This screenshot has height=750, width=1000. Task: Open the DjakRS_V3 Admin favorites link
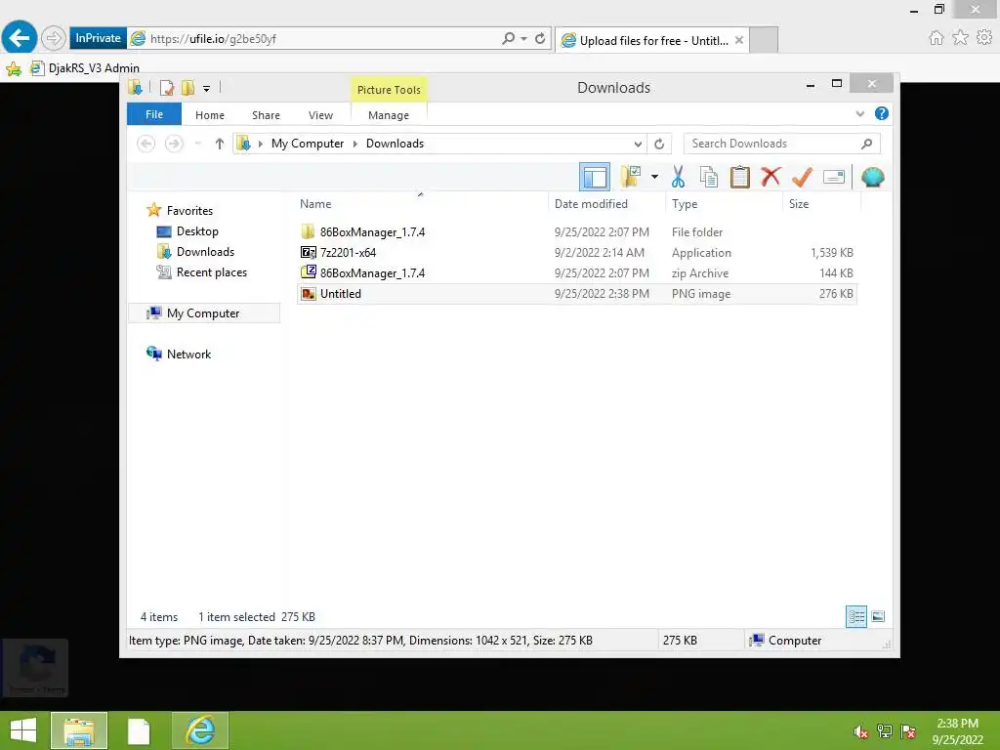tap(85, 68)
